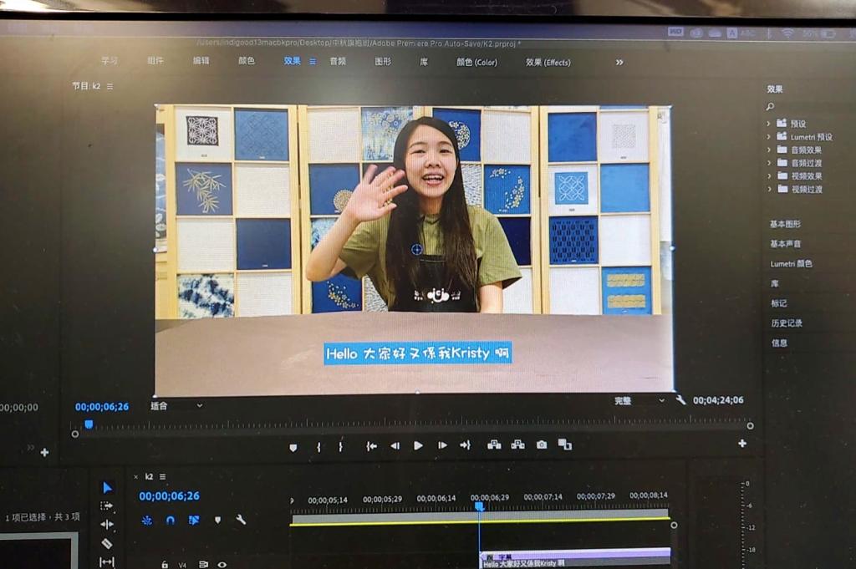Open timeline settings wrench
Image resolution: width=856 pixels, height=569 pixels.
[241, 520]
